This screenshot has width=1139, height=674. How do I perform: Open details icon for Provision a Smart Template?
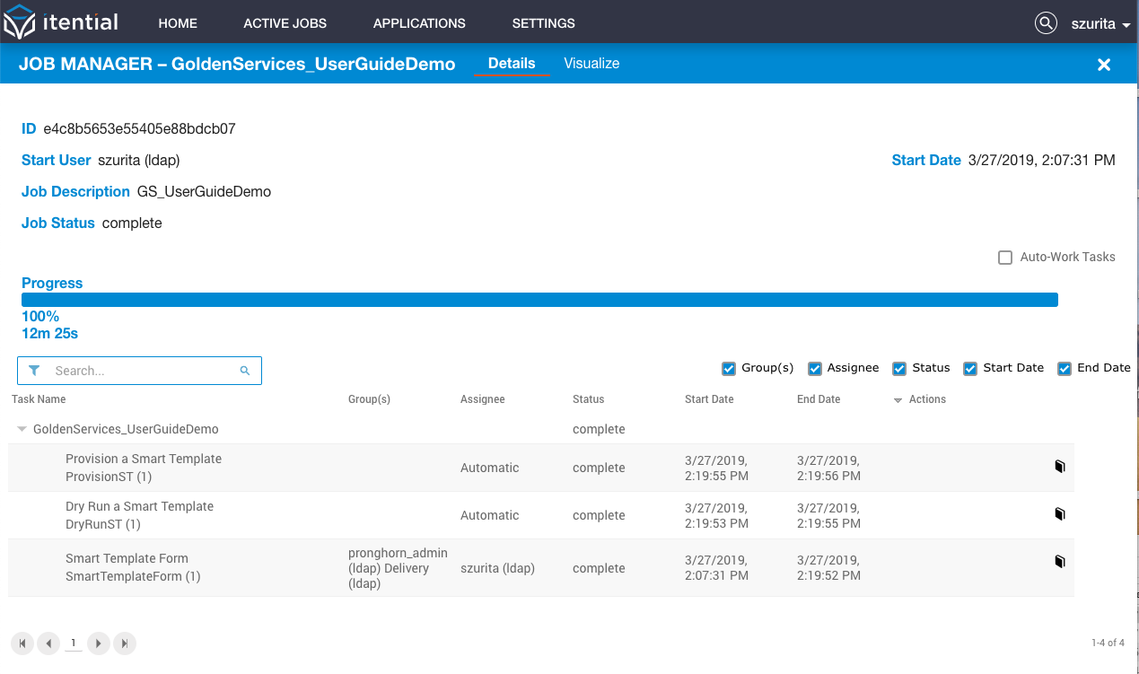click(x=1059, y=467)
